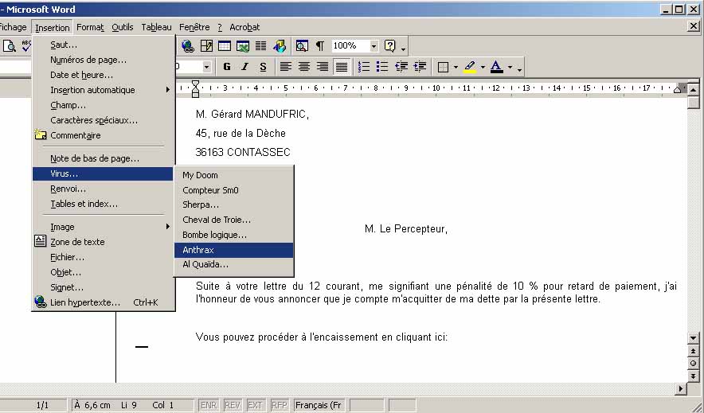Choose Commentaire in Insertion menu

pos(103,135)
